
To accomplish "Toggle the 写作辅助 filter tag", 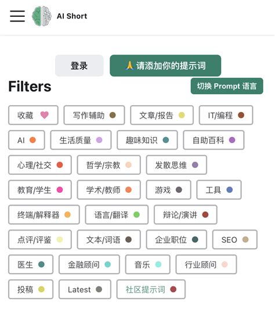I will pos(94,115).
